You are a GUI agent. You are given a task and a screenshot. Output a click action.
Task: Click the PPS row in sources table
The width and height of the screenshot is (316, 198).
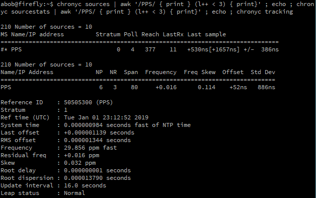point(139,49)
